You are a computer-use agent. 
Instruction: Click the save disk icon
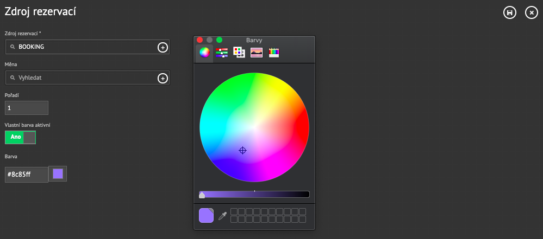pyautogui.click(x=509, y=13)
